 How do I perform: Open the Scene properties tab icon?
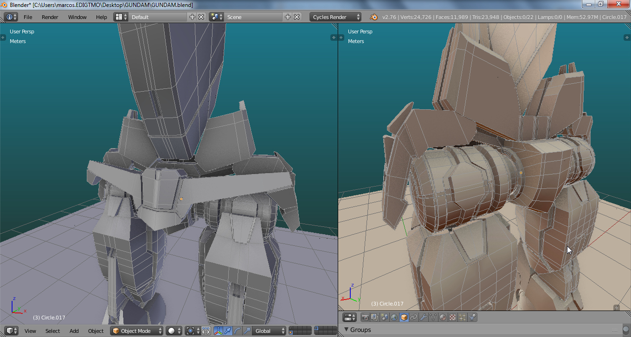pos(385,318)
